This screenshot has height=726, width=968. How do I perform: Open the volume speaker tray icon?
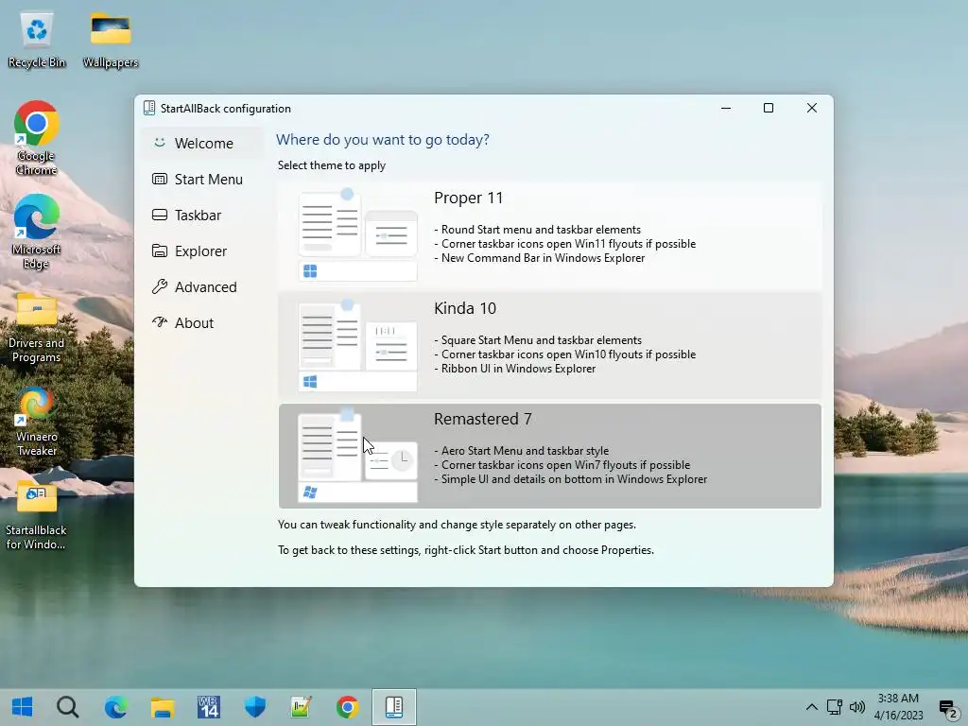856,707
